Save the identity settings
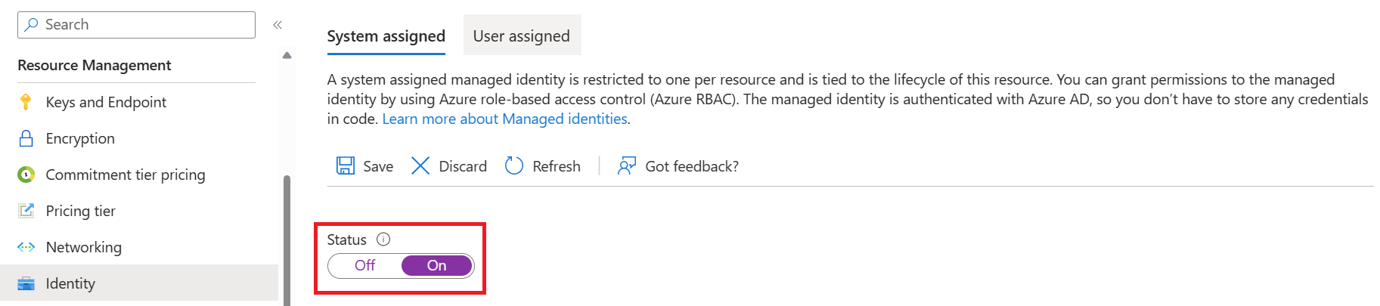1380x306 pixels. click(364, 166)
